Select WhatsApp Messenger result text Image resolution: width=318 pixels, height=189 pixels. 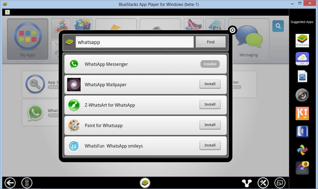point(106,64)
